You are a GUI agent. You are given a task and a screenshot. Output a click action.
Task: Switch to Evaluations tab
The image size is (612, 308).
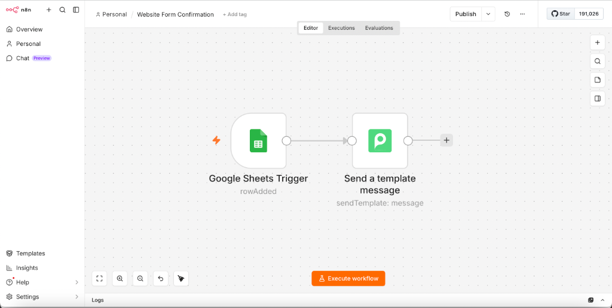379,28
